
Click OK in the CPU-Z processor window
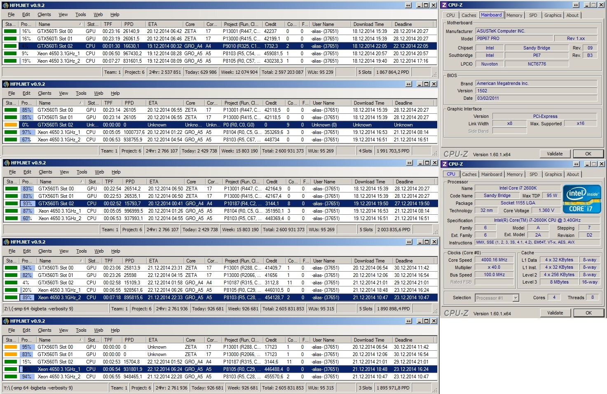[x=588, y=313]
